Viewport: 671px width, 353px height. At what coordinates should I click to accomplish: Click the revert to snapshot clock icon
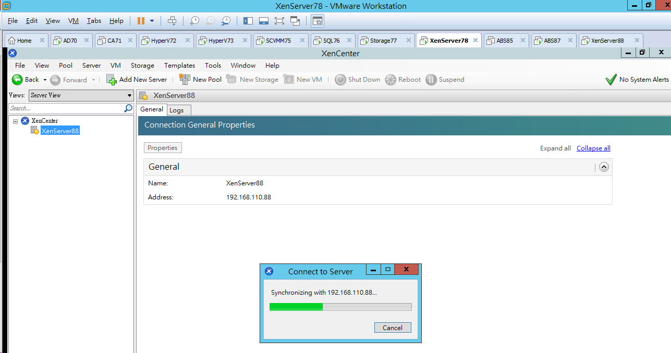click(210, 21)
